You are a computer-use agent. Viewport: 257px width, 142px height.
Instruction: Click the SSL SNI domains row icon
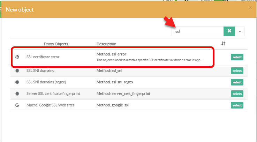tap(17, 70)
